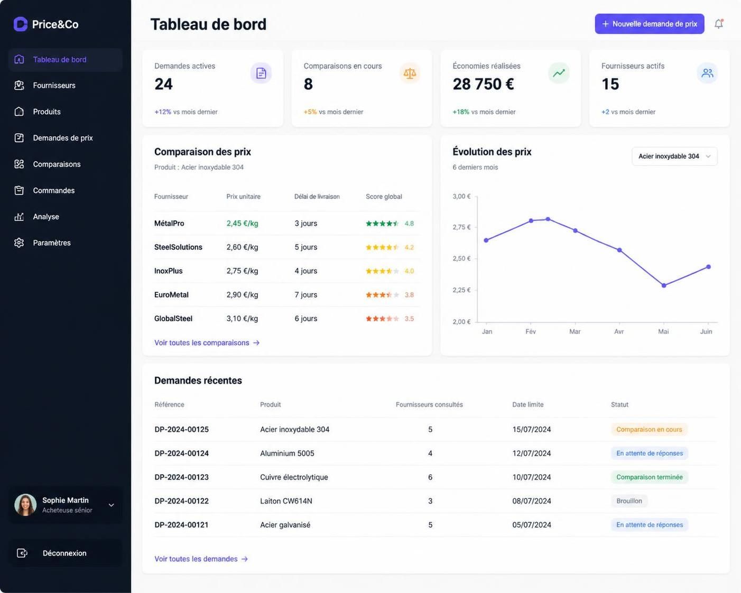Click the Comparaisons en cours scale icon
This screenshot has height=593, width=741.
coord(410,73)
